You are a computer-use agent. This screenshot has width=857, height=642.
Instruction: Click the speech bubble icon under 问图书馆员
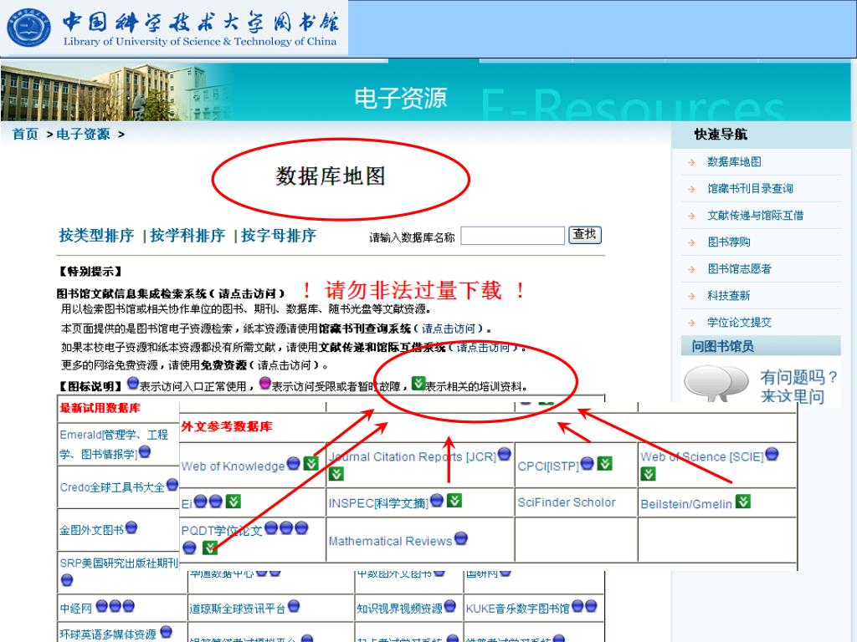click(x=716, y=383)
